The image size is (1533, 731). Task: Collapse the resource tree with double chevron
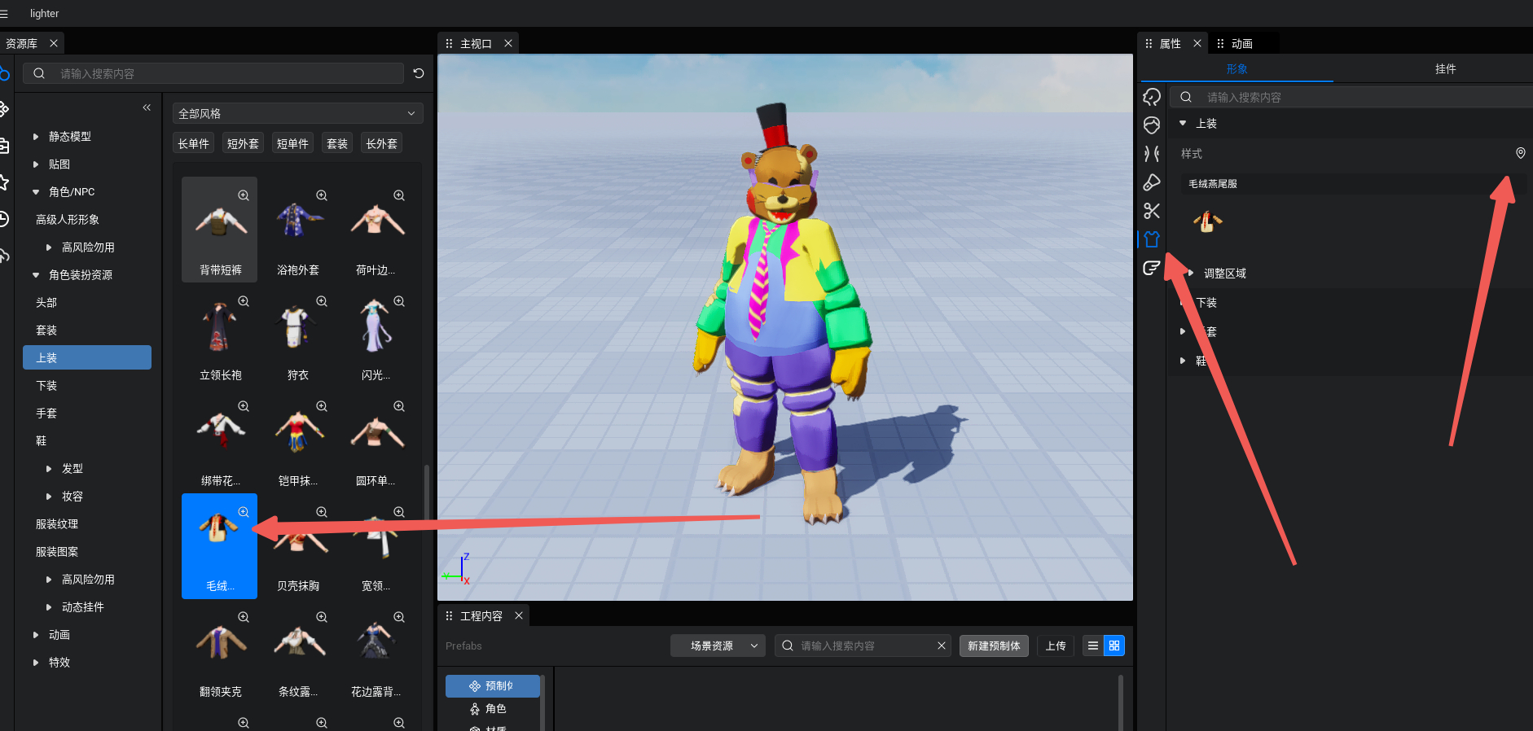point(147,107)
